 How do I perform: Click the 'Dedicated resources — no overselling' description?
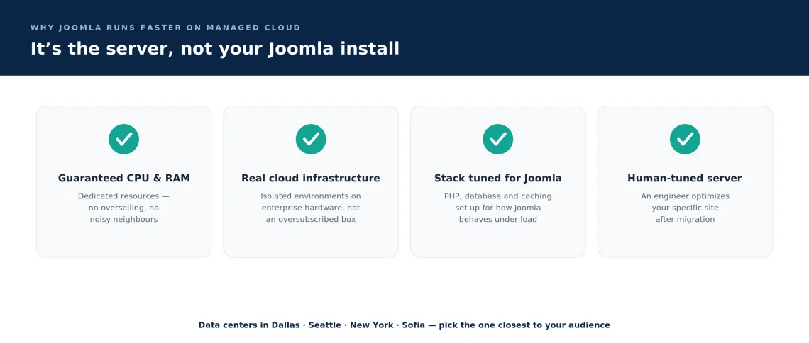pos(123,208)
